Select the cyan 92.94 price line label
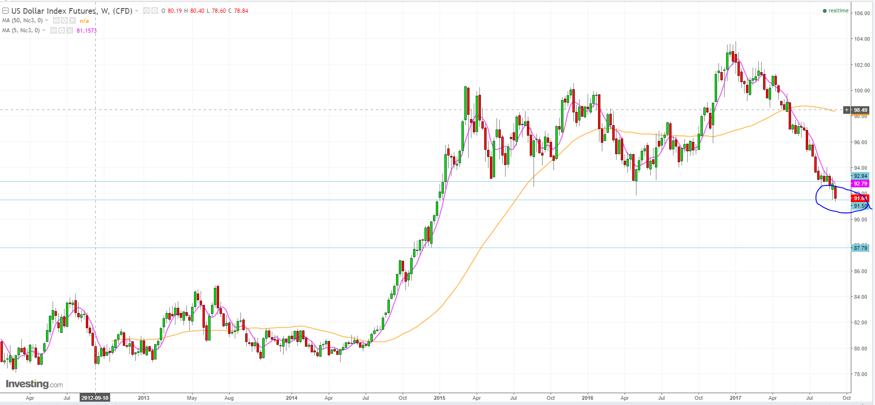 coord(860,176)
